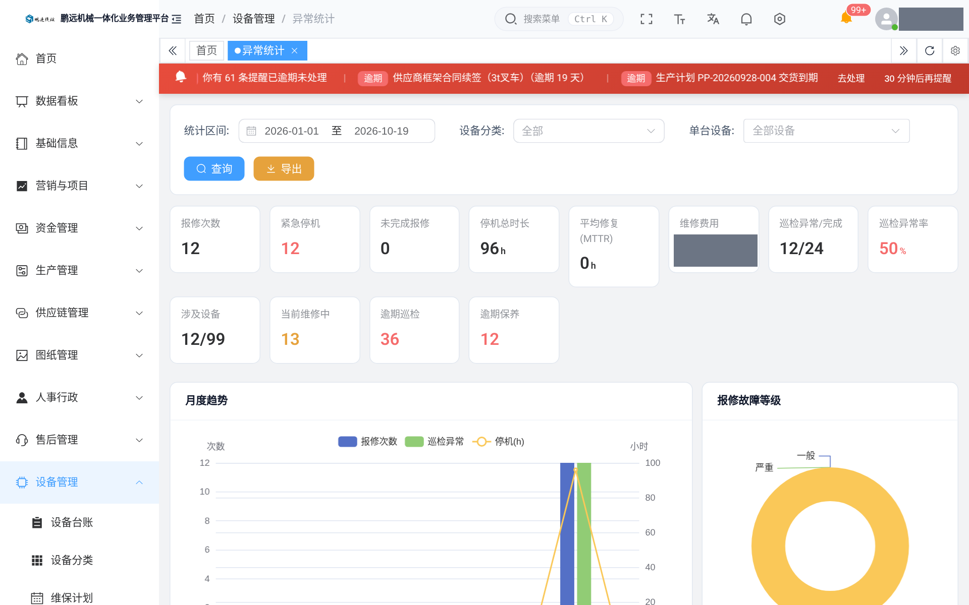The height and width of the screenshot is (605, 969).
Task: Open the 单台设备 dropdown showing 全部设备
Action: click(x=826, y=131)
